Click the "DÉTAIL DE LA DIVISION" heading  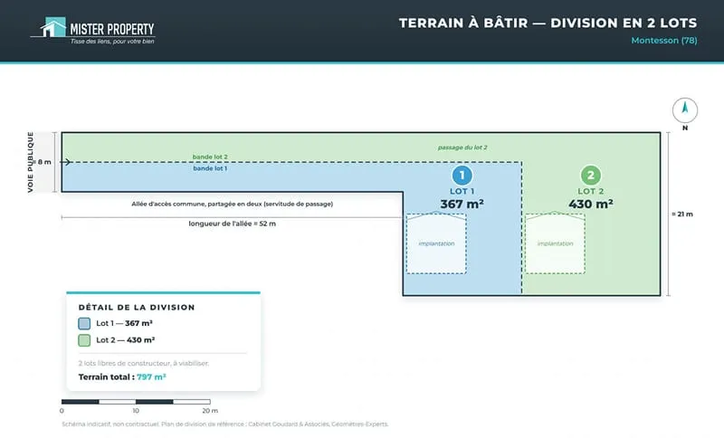[137, 308]
